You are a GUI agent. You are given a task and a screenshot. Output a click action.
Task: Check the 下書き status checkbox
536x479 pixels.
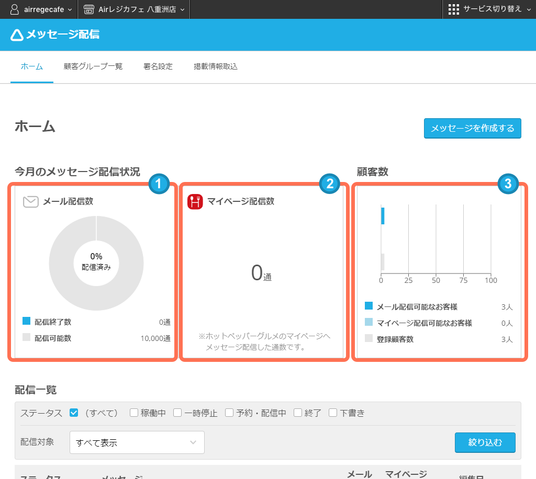tap(333, 413)
